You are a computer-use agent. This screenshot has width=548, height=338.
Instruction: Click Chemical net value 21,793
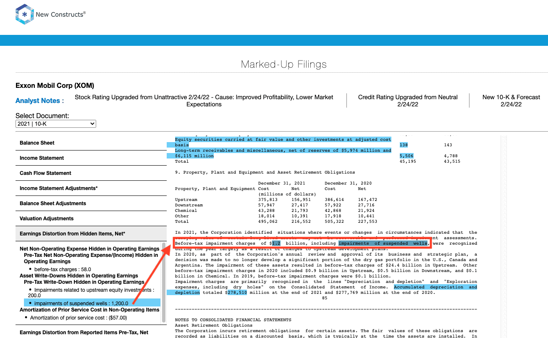coord(300,211)
